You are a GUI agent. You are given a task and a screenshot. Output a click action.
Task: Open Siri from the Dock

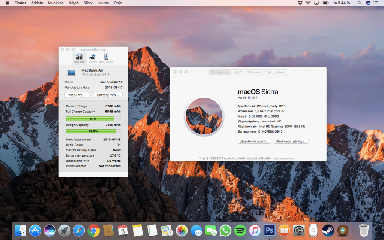tap(50, 231)
